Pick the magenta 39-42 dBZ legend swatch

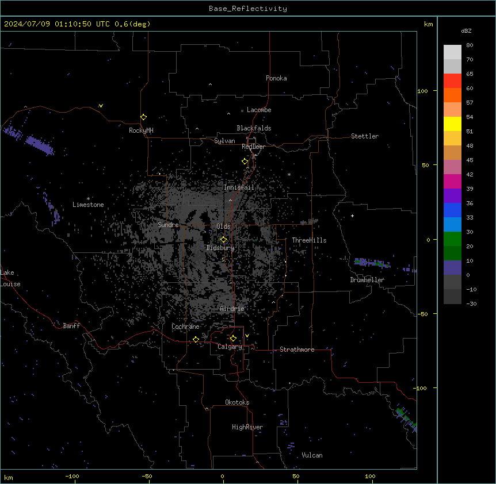click(452, 181)
